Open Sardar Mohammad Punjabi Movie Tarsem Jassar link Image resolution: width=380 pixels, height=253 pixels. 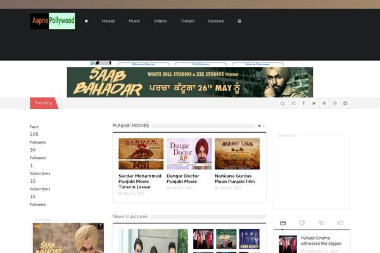point(140,182)
